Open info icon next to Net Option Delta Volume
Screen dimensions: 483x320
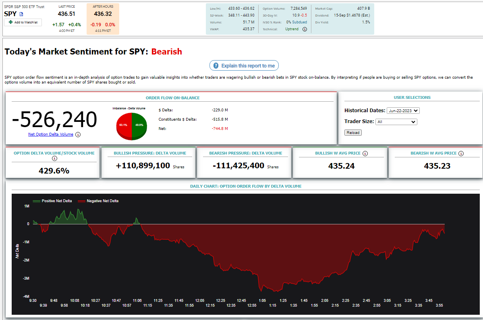point(78,134)
